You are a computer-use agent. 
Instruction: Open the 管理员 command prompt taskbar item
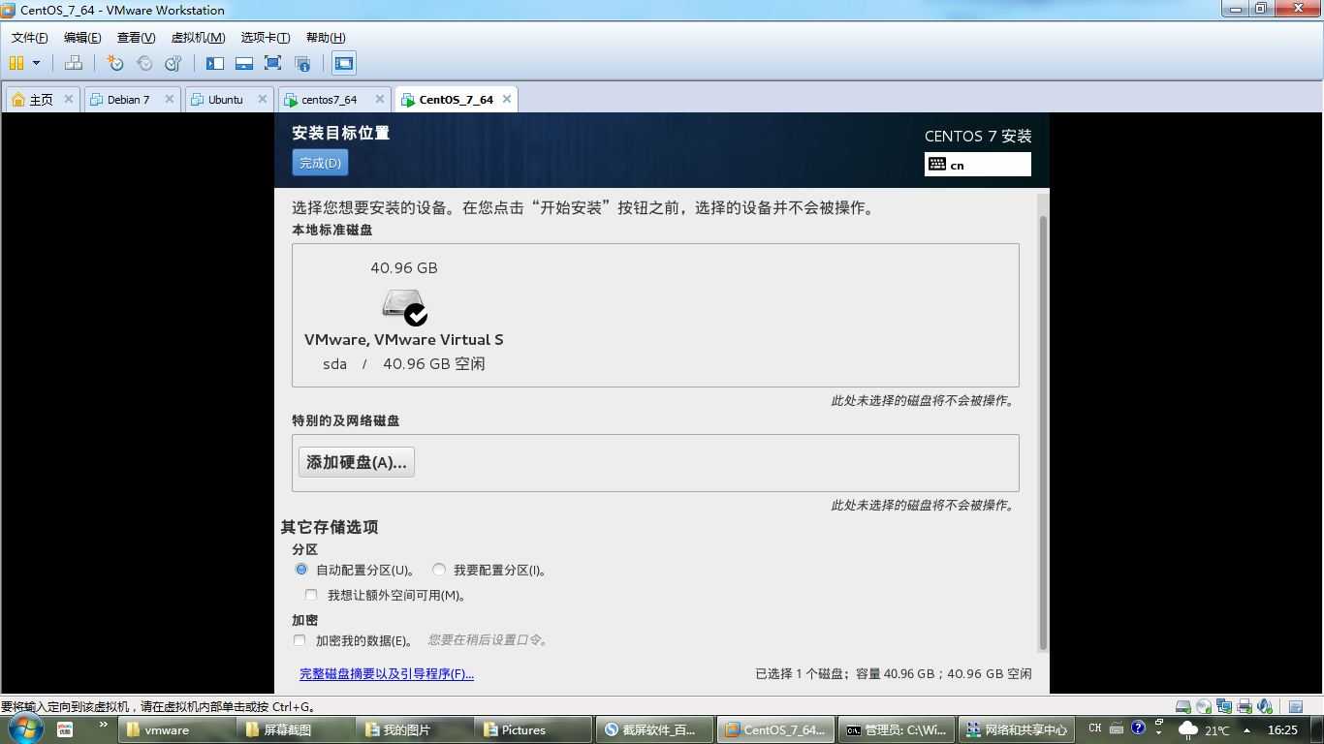click(x=896, y=730)
